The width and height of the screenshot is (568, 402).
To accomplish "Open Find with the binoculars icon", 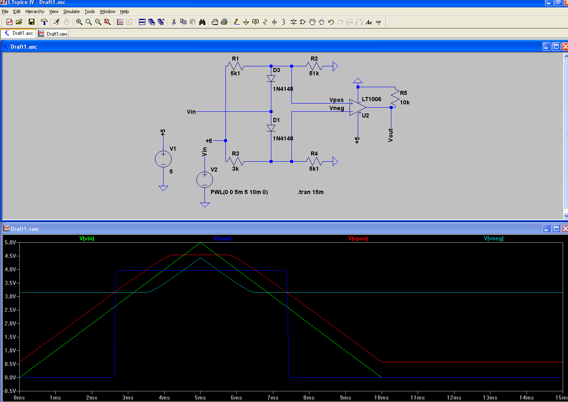I will pyautogui.click(x=202, y=22).
